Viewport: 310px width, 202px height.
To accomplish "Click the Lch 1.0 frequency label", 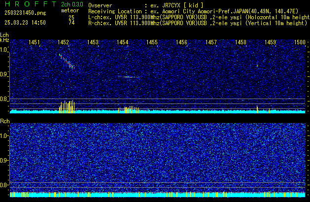I will point(4,50).
